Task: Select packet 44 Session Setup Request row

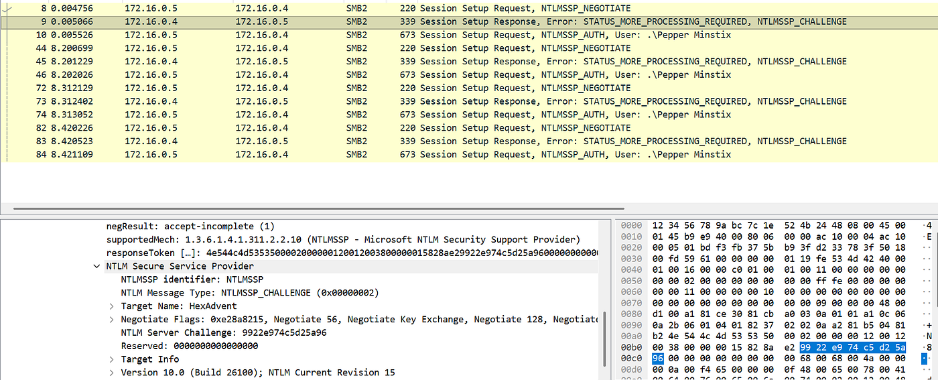Action: pyautogui.click(x=469, y=48)
